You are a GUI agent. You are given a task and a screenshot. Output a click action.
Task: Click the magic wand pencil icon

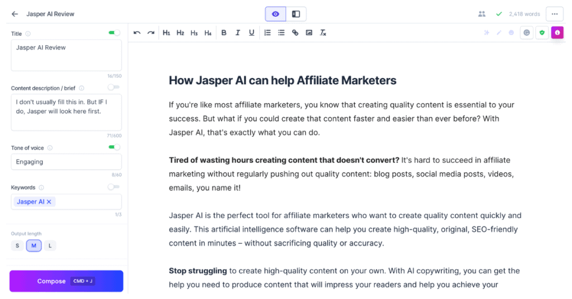pos(499,33)
